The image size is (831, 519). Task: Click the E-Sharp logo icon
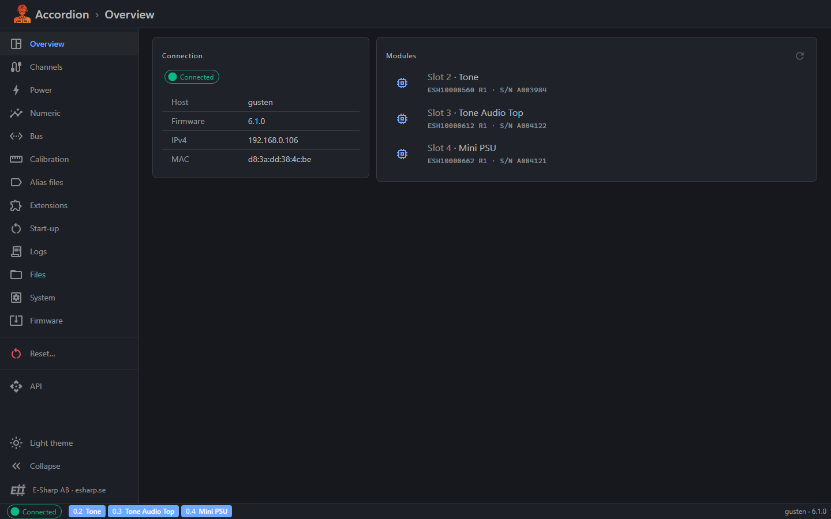point(18,490)
